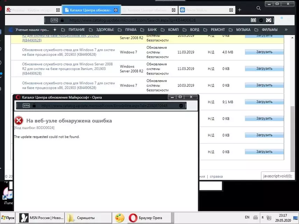
Task: Click the EN language indicator in the tray
Action: (x=247, y=217)
